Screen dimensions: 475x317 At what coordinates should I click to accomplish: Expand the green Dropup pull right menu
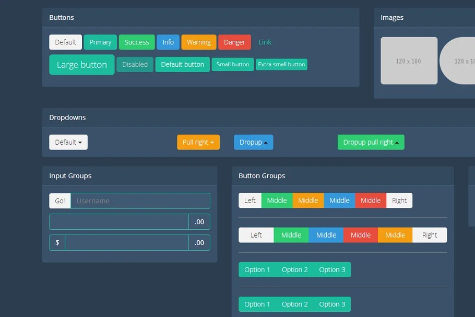[x=371, y=142]
